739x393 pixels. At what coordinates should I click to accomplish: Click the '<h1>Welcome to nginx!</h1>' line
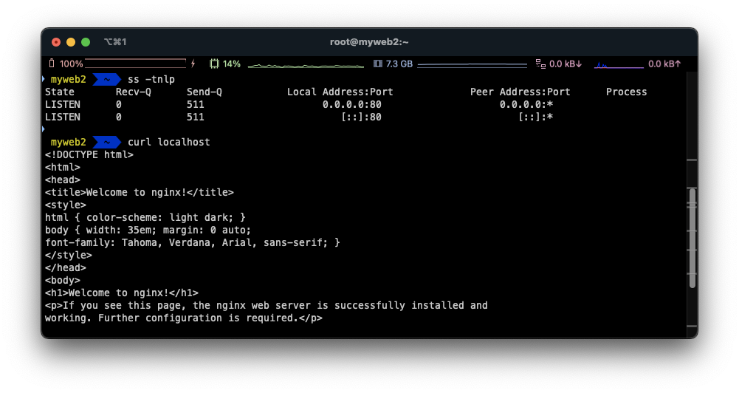coord(122,293)
